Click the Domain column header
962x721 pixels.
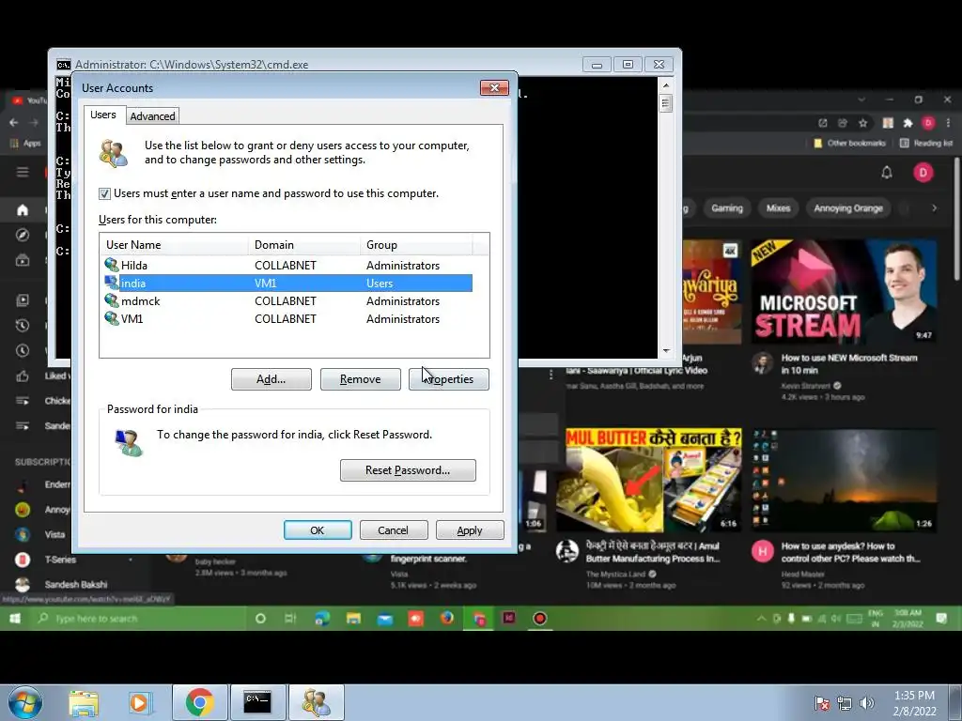click(304, 245)
